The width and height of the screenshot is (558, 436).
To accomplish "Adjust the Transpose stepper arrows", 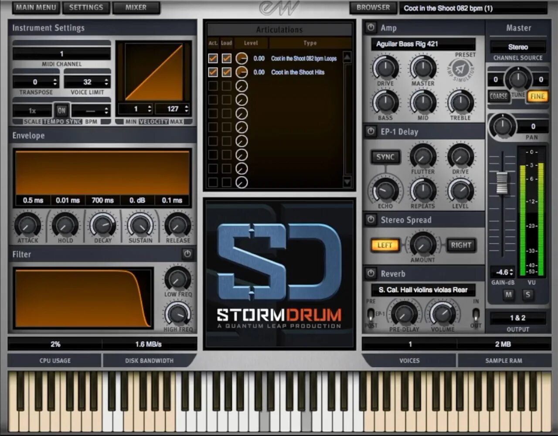I will coord(55,82).
